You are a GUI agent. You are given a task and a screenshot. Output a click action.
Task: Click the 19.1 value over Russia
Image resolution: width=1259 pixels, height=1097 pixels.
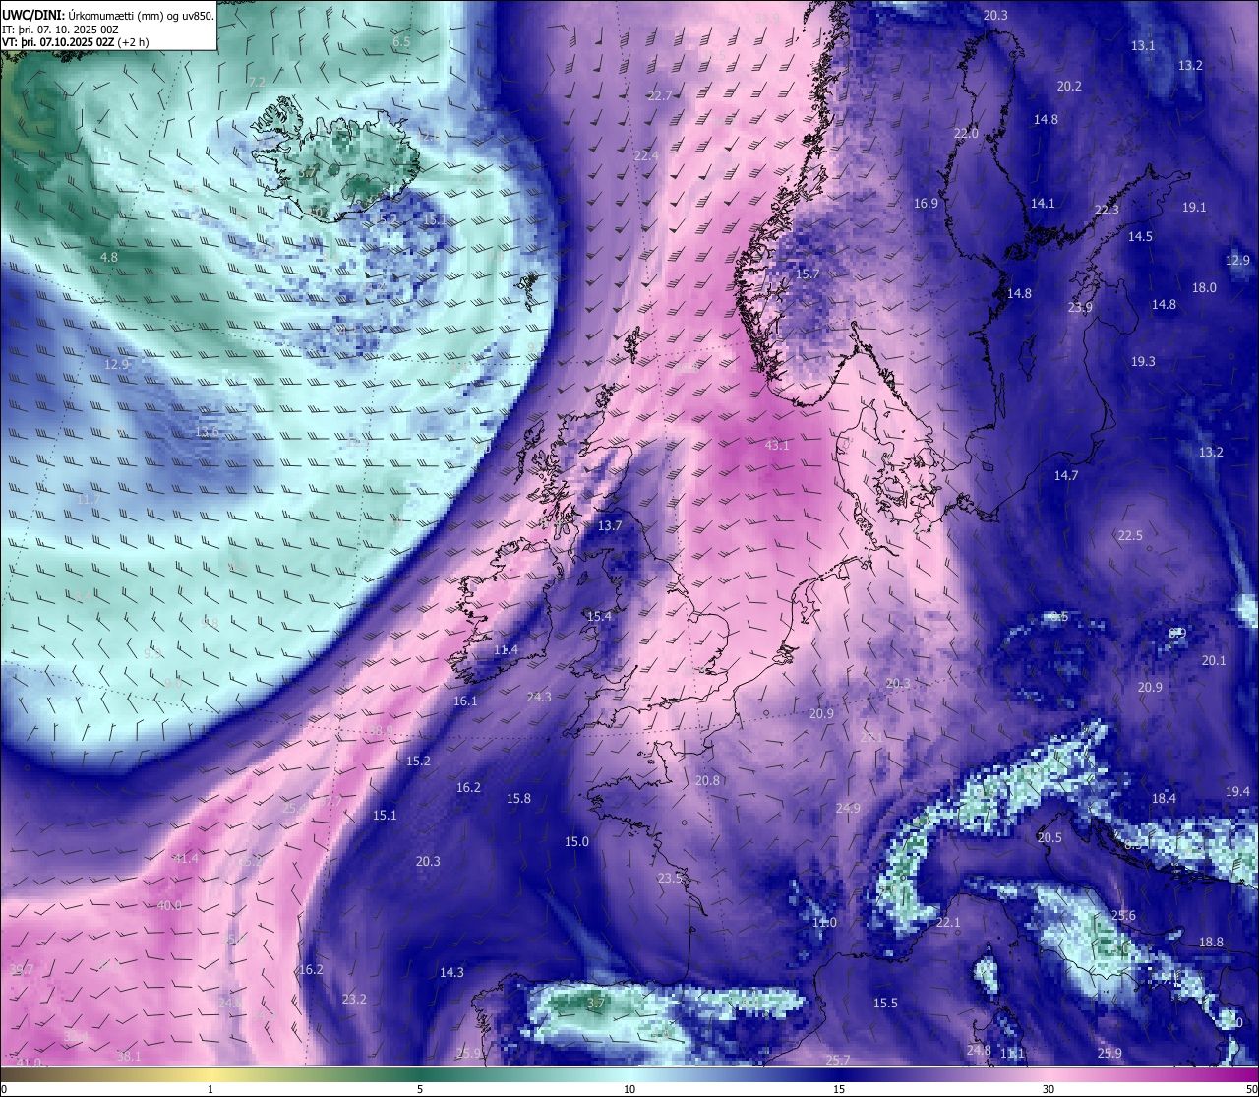(x=1194, y=207)
